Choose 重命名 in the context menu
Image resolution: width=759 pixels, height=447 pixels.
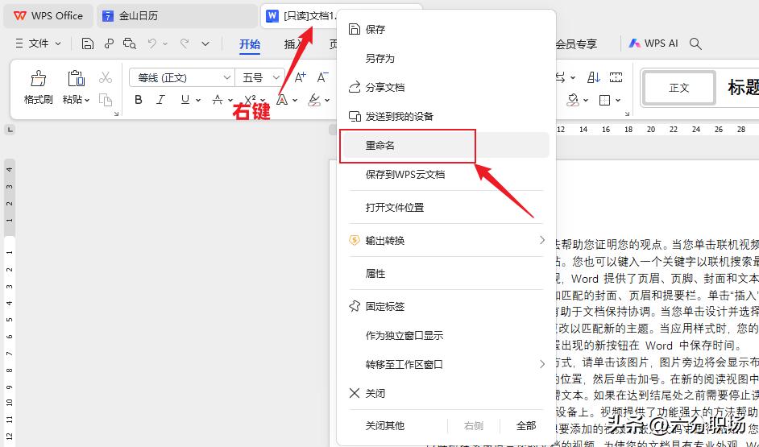(x=446, y=145)
